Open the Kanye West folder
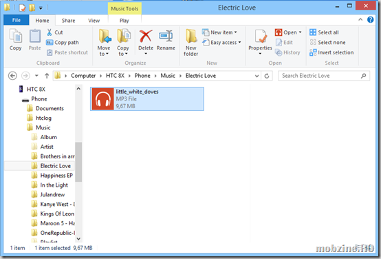This screenshot has height=259, width=381. point(57,204)
